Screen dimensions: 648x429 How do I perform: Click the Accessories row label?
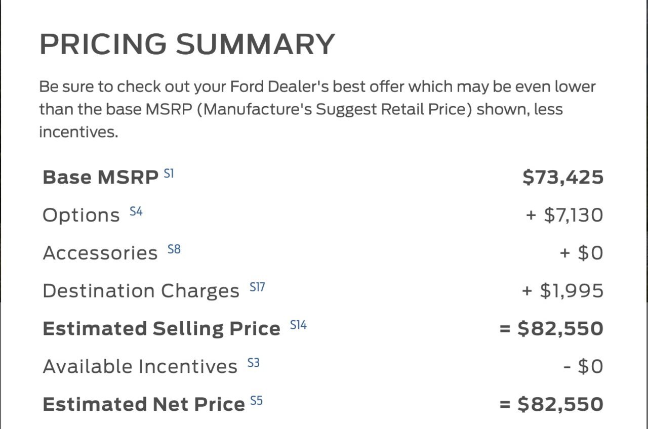100,253
